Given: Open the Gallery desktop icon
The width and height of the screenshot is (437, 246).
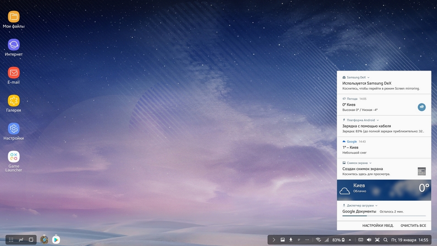Looking at the screenshot, I should (13, 101).
